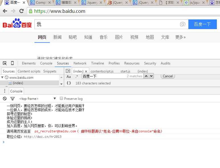
Task: Go back with the browser back arrow
Action: coord(5,11)
